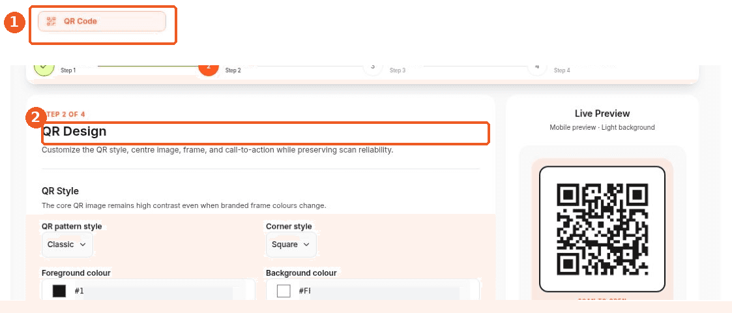This screenshot has width=732, height=313.
Task: Select the completed Step 1 checkmark circle
Action: tap(44, 68)
